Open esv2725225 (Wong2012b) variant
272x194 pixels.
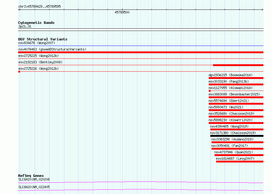click(39, 56)
